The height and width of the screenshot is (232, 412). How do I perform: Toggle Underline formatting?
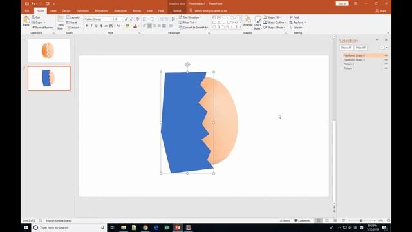pyautogui.click(x=96, y=26)
